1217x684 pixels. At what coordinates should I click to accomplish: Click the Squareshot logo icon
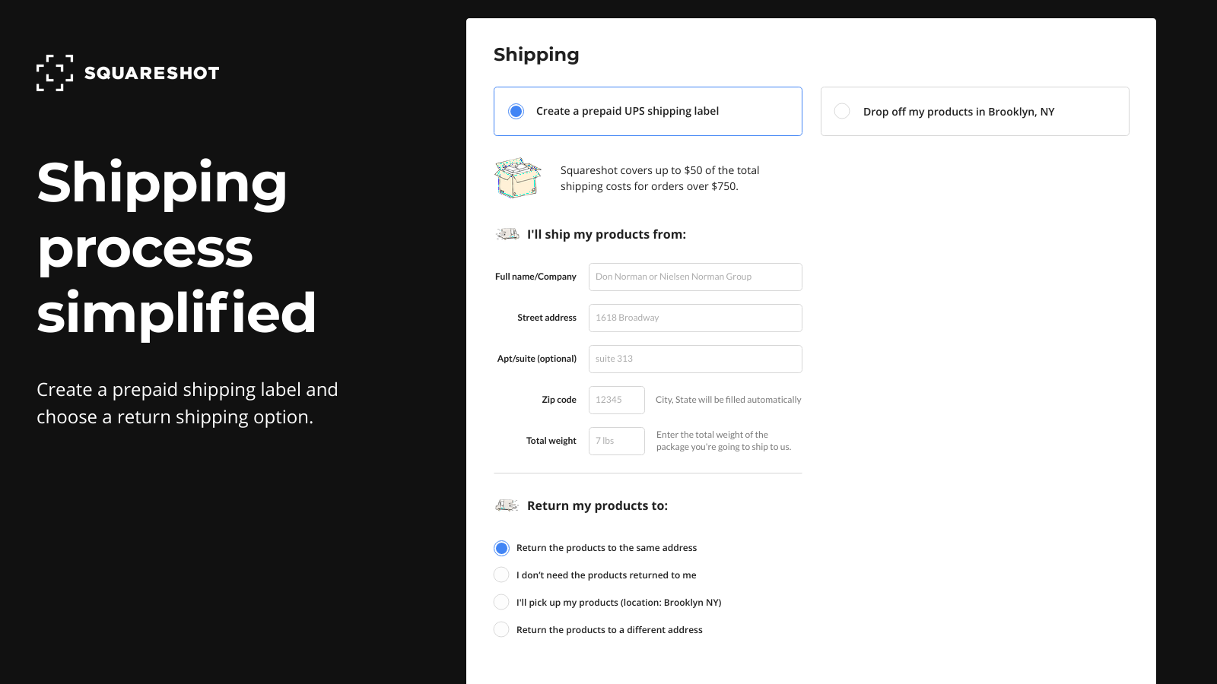point(53,73)
